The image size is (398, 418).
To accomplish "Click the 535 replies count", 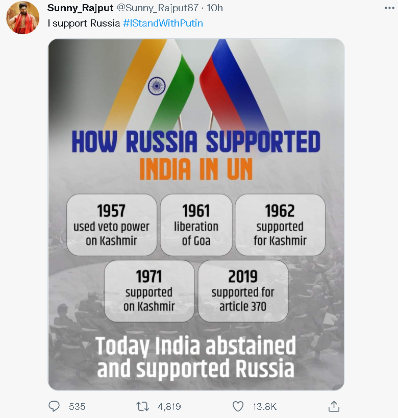I will [77, 407].
